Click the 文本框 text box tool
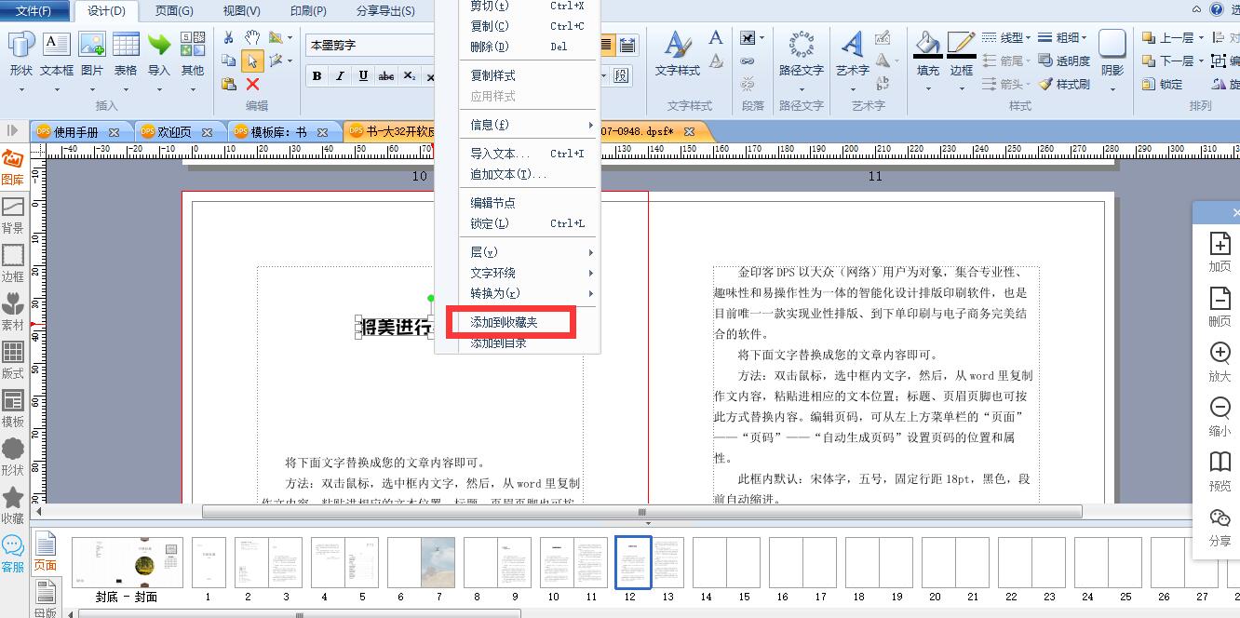Screen dimensions: 1240x618 coord(57,54)
